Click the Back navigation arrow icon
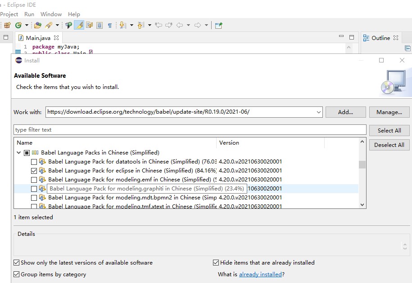The height and width of the screenshot is (283, 412). pyautogui.click(x=179, y=25)
